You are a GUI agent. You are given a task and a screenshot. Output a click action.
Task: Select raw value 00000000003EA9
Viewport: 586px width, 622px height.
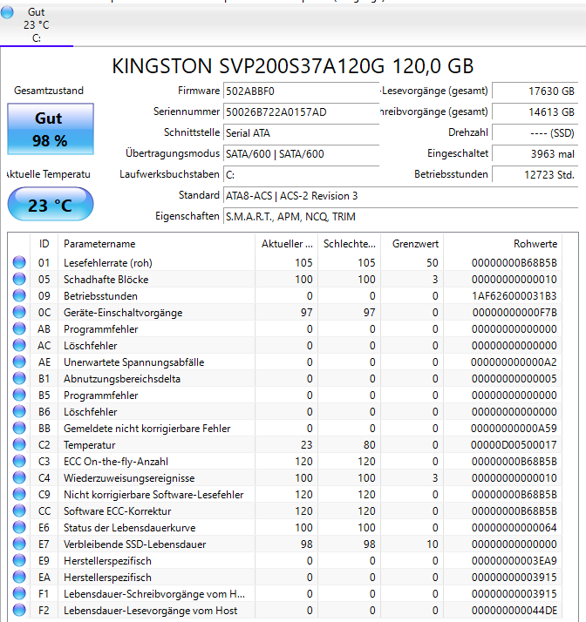[514, 561]
